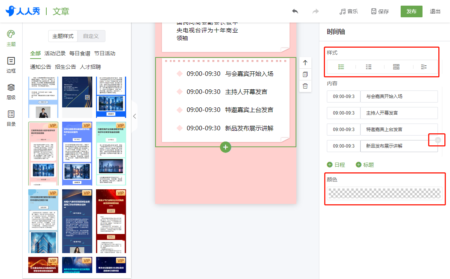Select the third stacked timeline style

(x=396, y=67)
